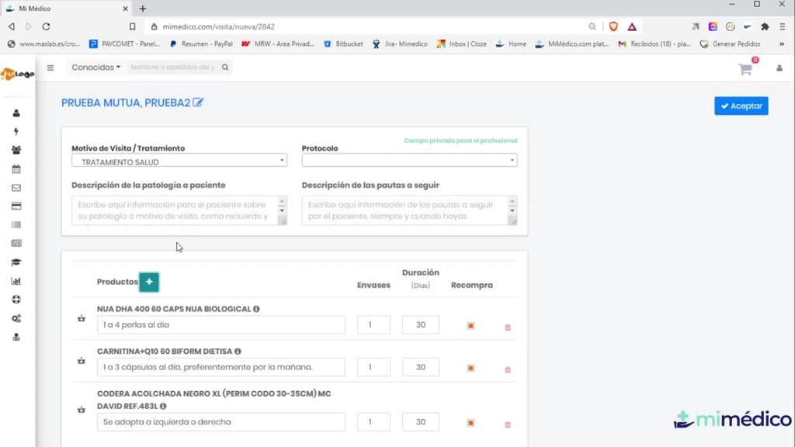
Task: Open the credit card sidebar icon
Action: pyautogui.click(x=16, y=206)
